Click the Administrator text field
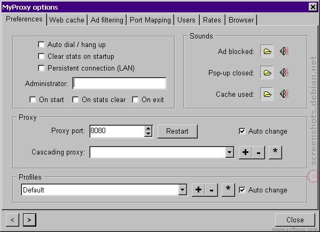This screenshot has width=320, height=232. (x=119, y=83)
